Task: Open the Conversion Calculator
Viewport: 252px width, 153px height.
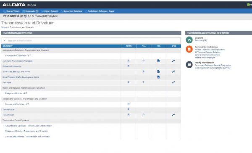Action: pyautogui.click(x=71, y=11)
